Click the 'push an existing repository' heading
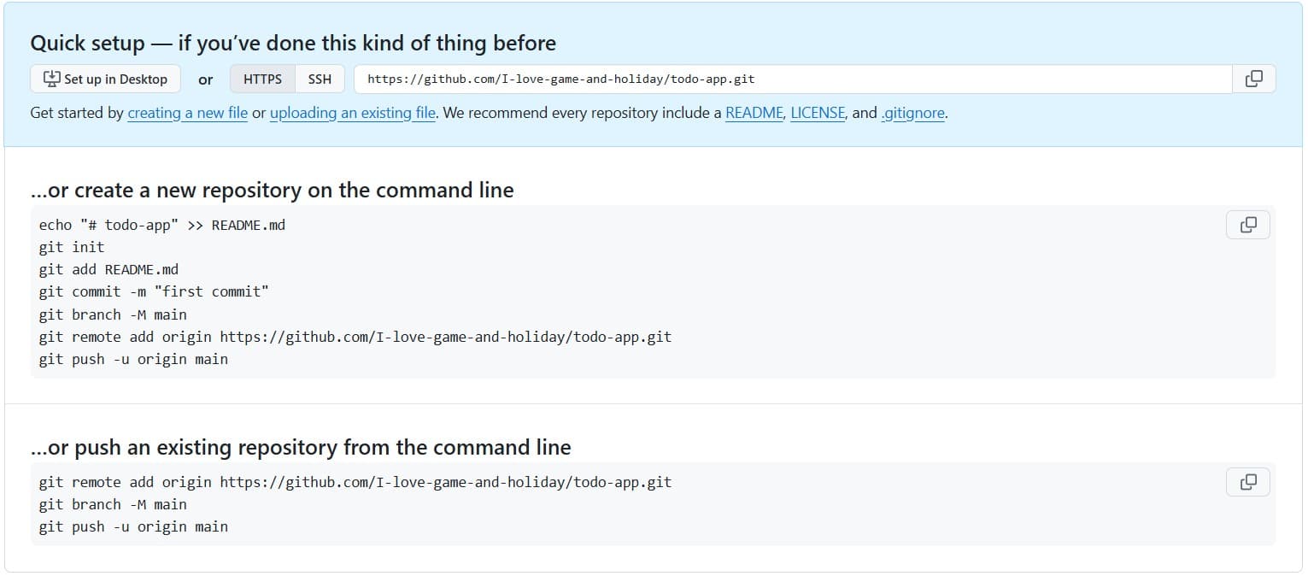Viewport: 1308px width, 576px height. tap(301, 447)
